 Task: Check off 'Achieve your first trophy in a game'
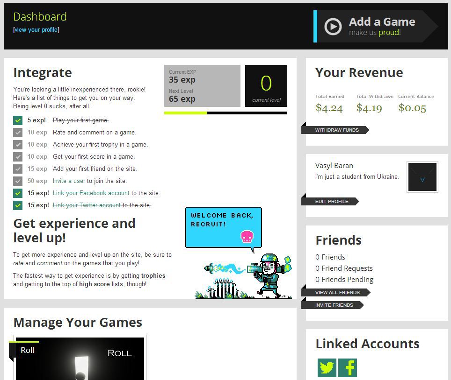(18, 145)
